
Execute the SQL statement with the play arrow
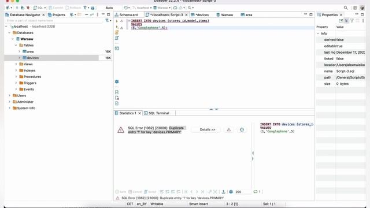tap(117, 21)
